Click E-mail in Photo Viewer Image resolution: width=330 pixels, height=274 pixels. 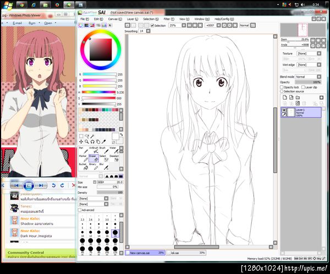click(17, 23)
